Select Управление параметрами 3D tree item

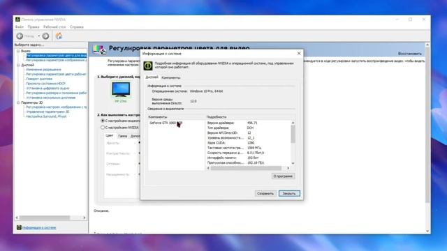coord(47,112)
